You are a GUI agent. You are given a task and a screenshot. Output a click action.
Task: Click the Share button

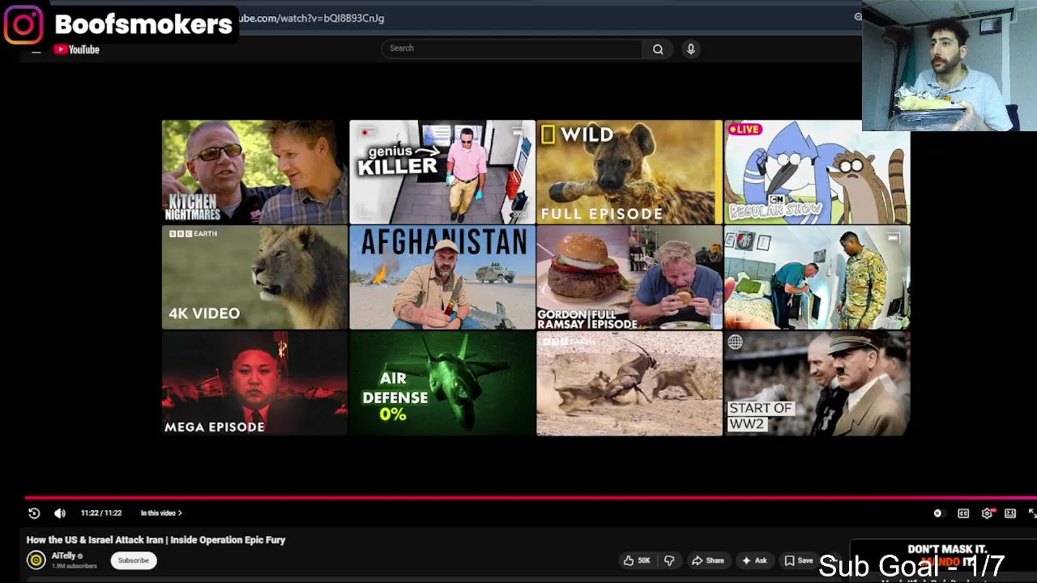707,560
